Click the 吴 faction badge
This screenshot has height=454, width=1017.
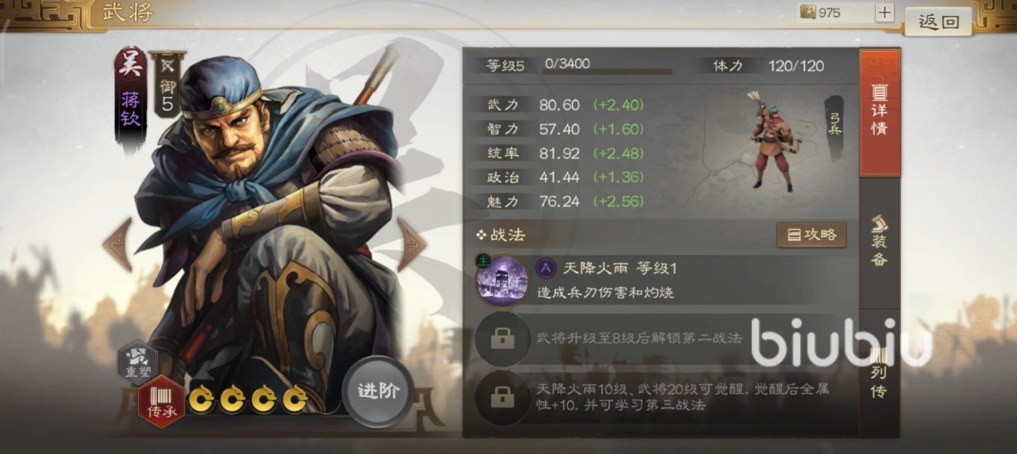point(131,64)
